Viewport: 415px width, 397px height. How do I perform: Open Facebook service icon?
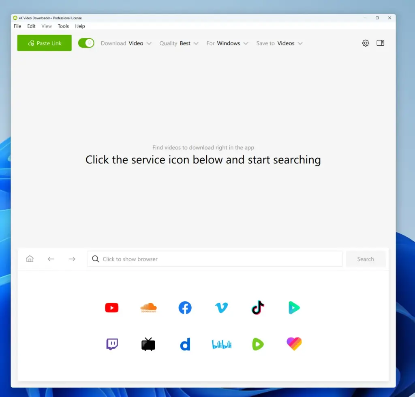tap(185, 308)
